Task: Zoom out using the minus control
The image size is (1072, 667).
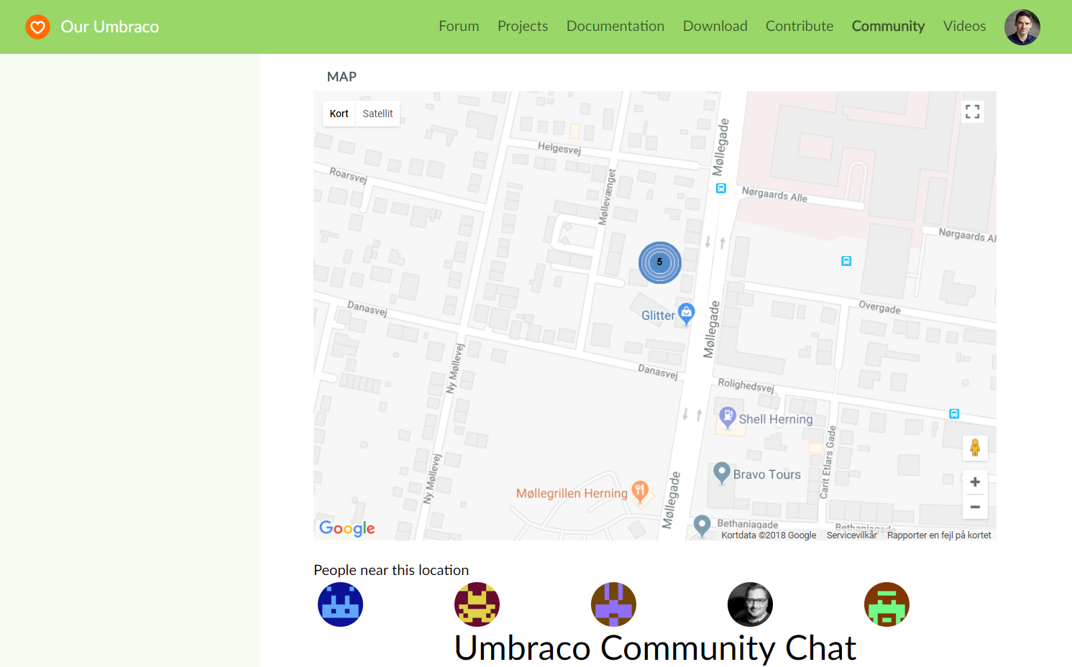Action: (975, 507)
